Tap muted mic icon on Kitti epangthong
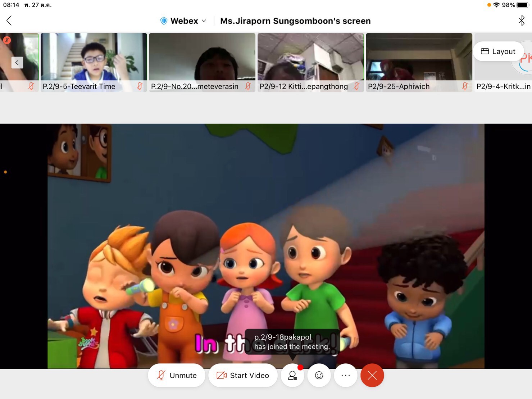The image size is (532, 399). [x=356, y=86]
